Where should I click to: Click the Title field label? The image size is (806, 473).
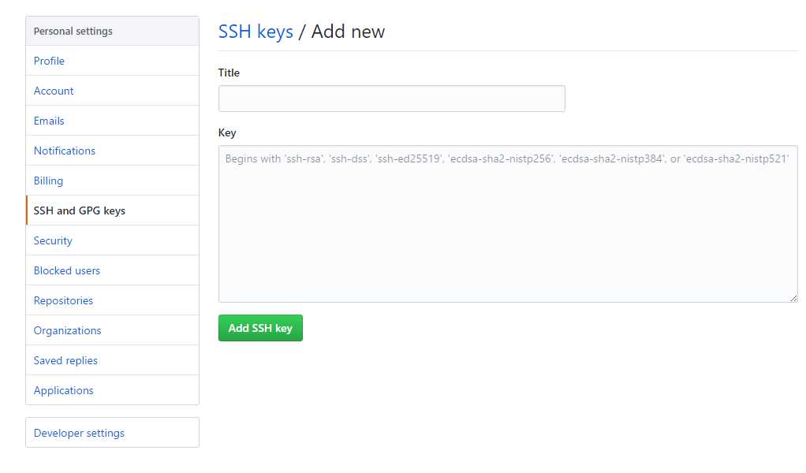coord(229,73)
